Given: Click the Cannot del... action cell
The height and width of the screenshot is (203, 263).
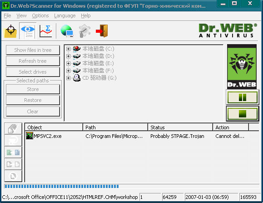Looking at the screenshot, I should click(x=230, y=136).
